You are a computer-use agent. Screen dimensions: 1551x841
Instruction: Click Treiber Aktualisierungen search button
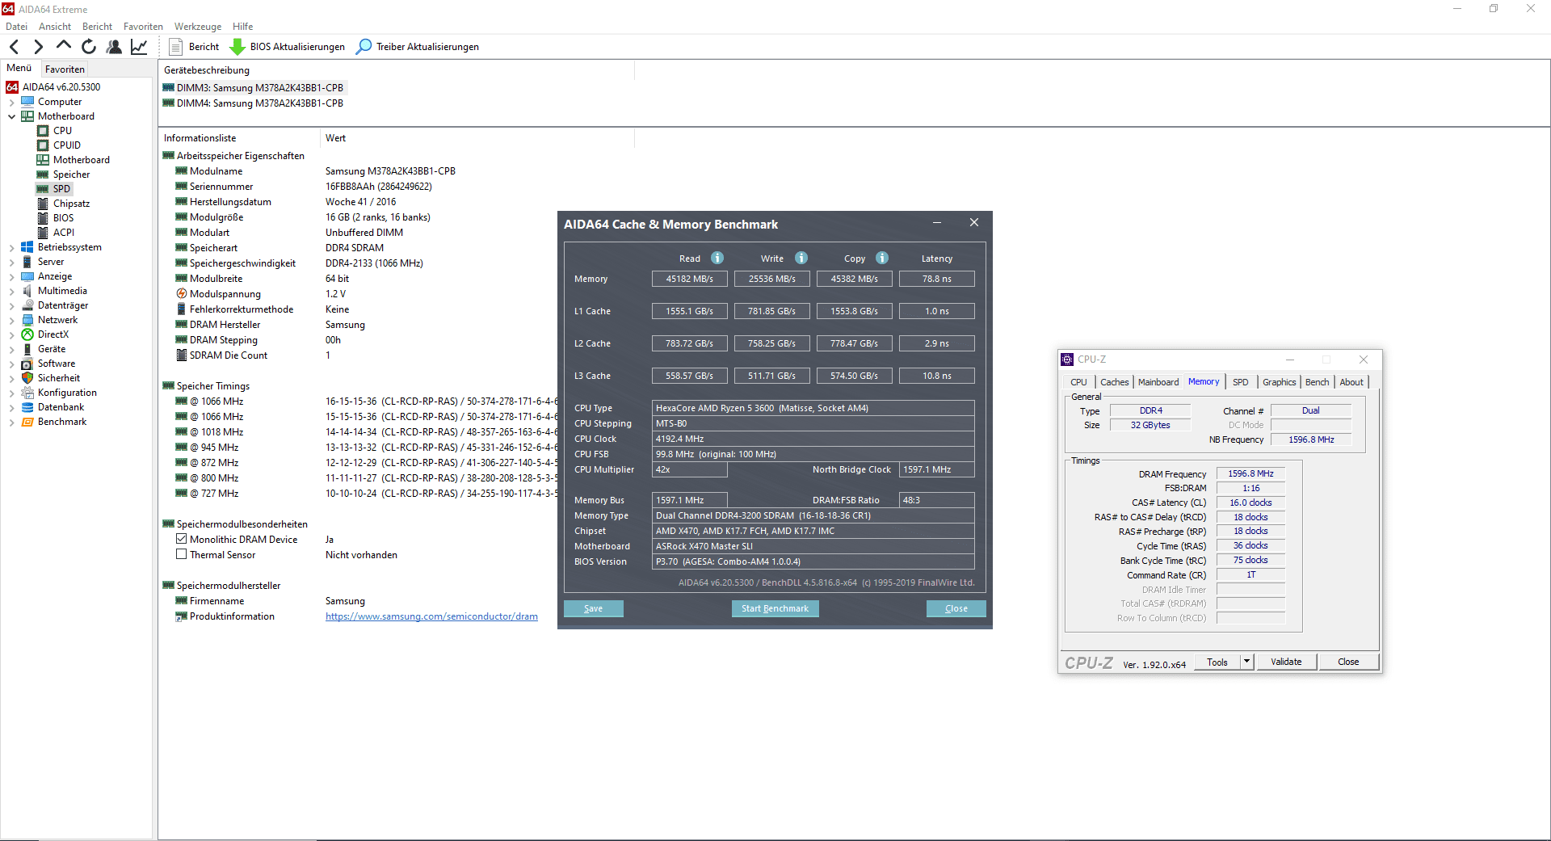(x=418, y=47)
